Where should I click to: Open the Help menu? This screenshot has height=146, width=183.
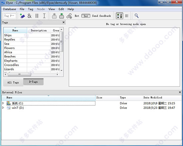pyautogui.click(x=71, y=9)
